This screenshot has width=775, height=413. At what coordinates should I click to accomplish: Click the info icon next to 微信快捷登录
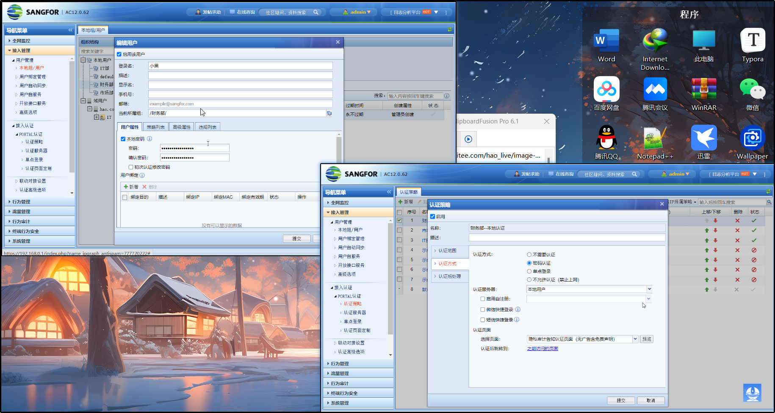(518, 309)
